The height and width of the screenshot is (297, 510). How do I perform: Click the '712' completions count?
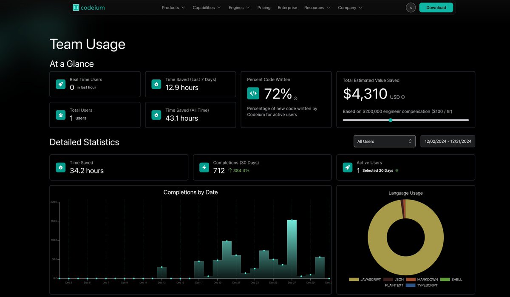click(219, 171)
